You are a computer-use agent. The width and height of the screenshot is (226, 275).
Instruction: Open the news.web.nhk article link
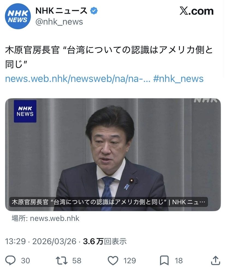pos(78,79)
